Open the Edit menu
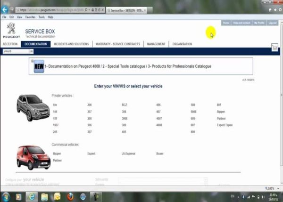283x202 pixels. pyautogui.click(x=11, y=17)
